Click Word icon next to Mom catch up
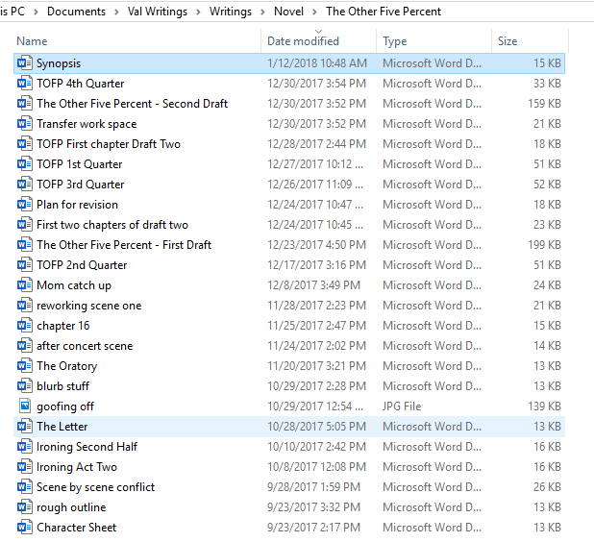 pos(24,285)
